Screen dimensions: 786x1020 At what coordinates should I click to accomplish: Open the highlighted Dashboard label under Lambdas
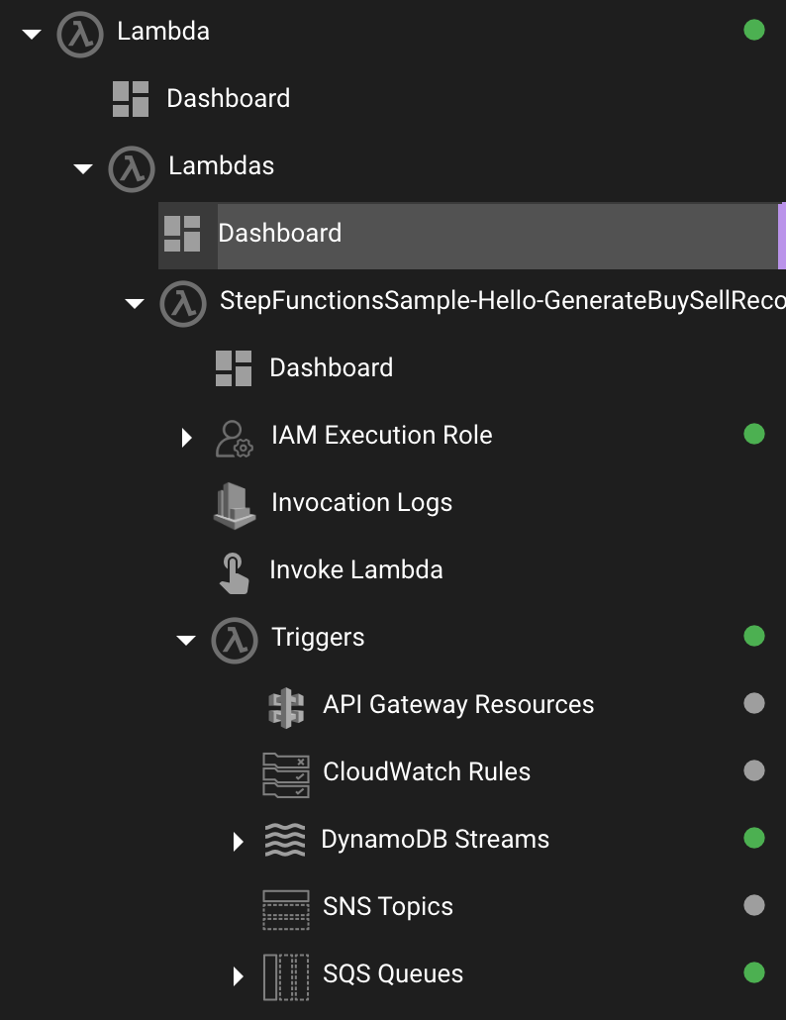(x=279, y=233)
